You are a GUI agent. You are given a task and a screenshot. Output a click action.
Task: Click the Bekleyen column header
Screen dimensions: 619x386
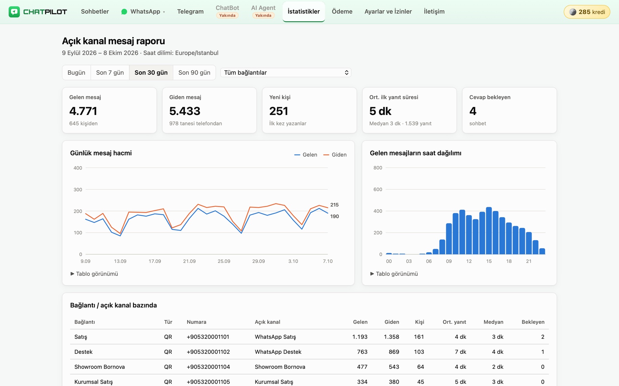pos(533,322)
